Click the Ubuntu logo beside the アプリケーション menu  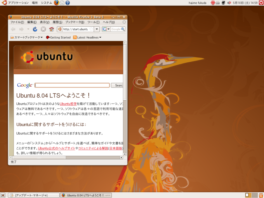tap(4, 3)
